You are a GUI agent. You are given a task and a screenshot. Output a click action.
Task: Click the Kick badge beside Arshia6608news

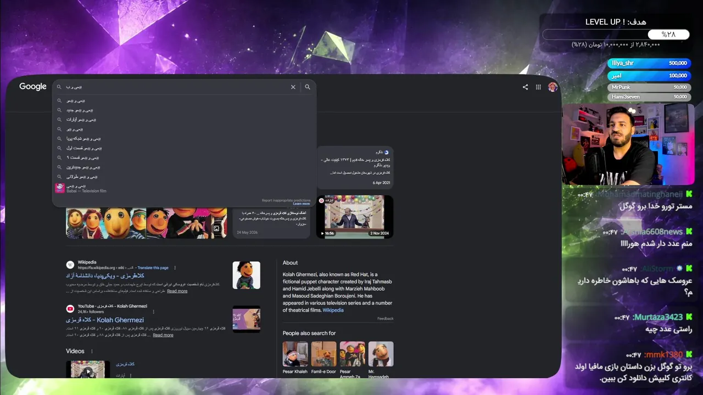[689, 232]
